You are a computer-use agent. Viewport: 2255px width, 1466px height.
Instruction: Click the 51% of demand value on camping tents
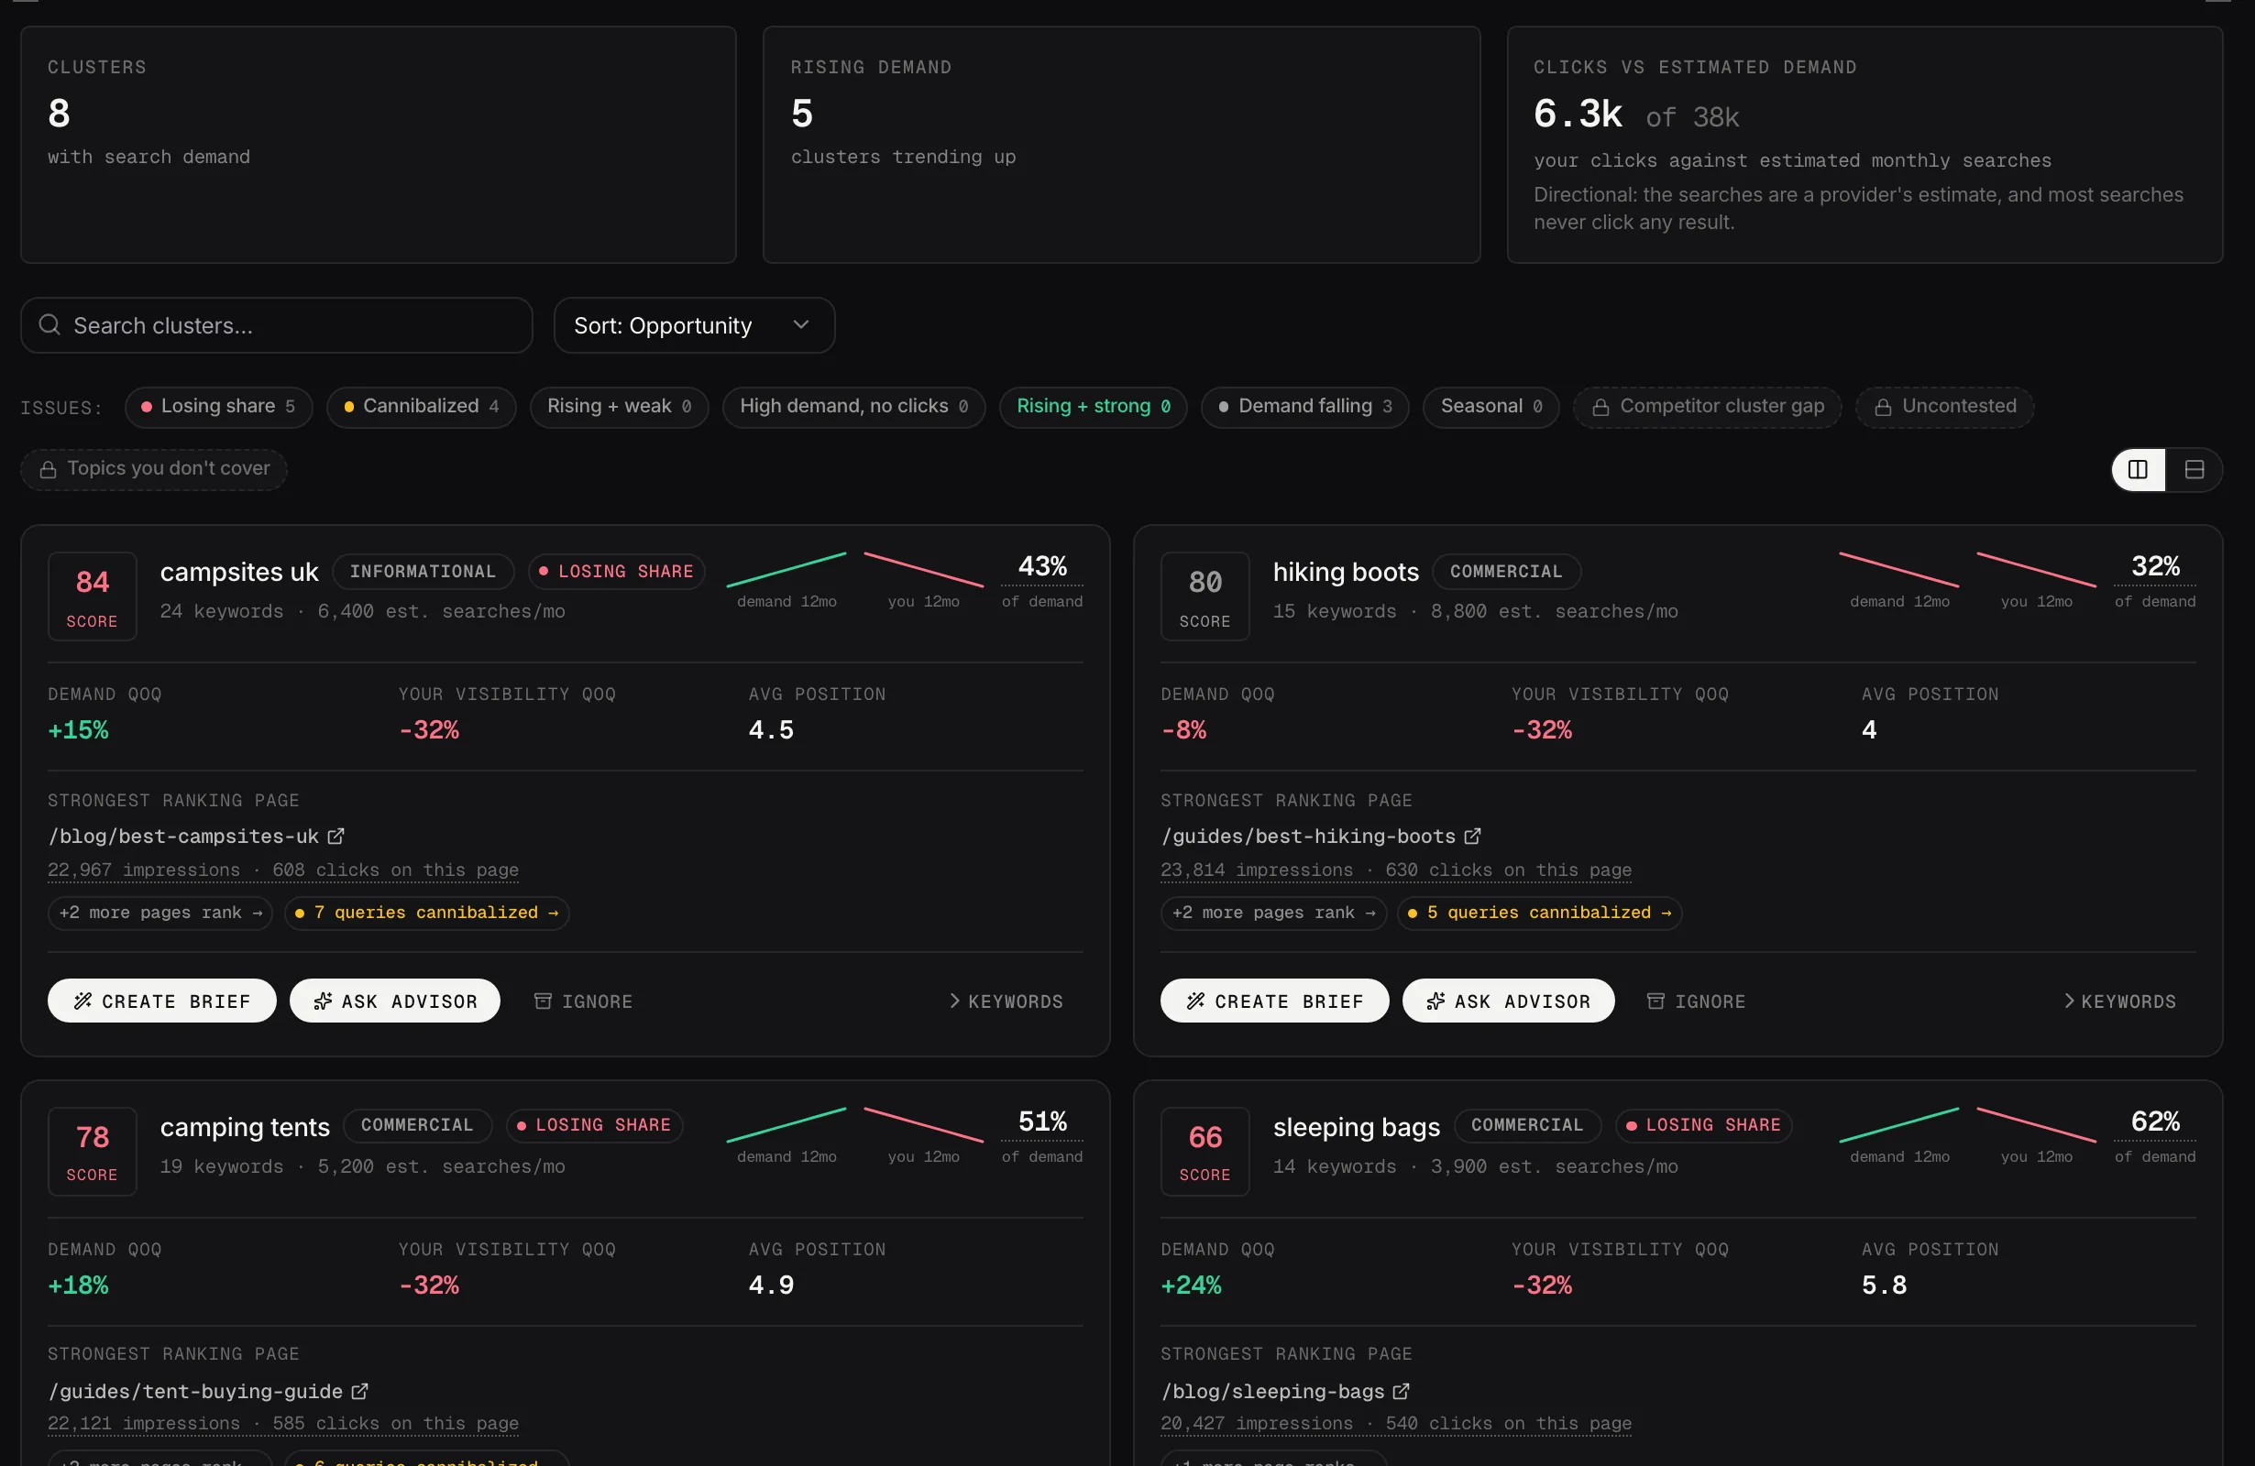pos(1042,1122)
